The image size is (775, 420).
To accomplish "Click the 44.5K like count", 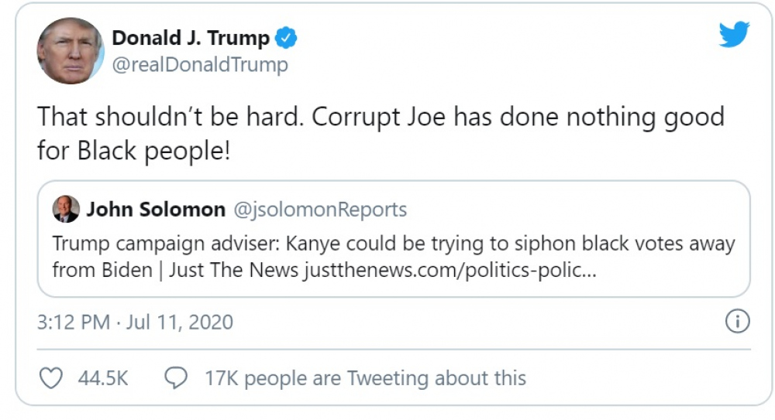I will click(x=102, y=378).
